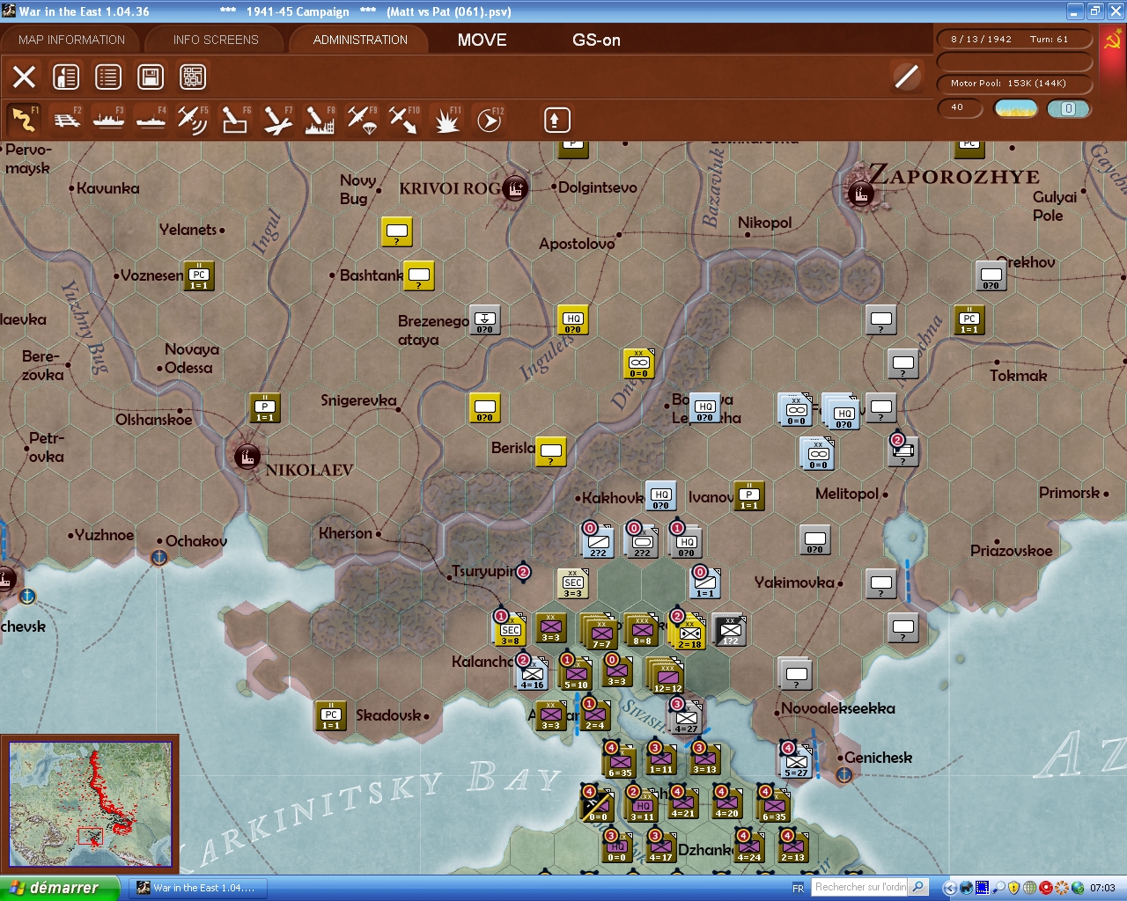Viewport: 1127px width, 901px height.
Task: Toggle the blue and yellow weather pill
Action: [1015, 108]
